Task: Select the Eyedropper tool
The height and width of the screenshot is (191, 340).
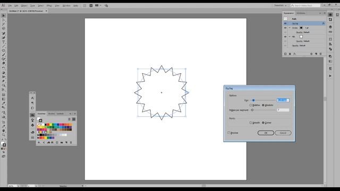Action: (4, 103)
